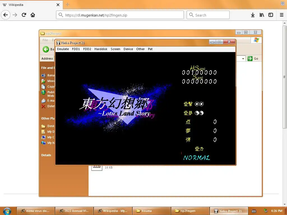Open the Harddisk menu
Image resolution: width=287 pixels, height=215 pixels.
[101, 49]
